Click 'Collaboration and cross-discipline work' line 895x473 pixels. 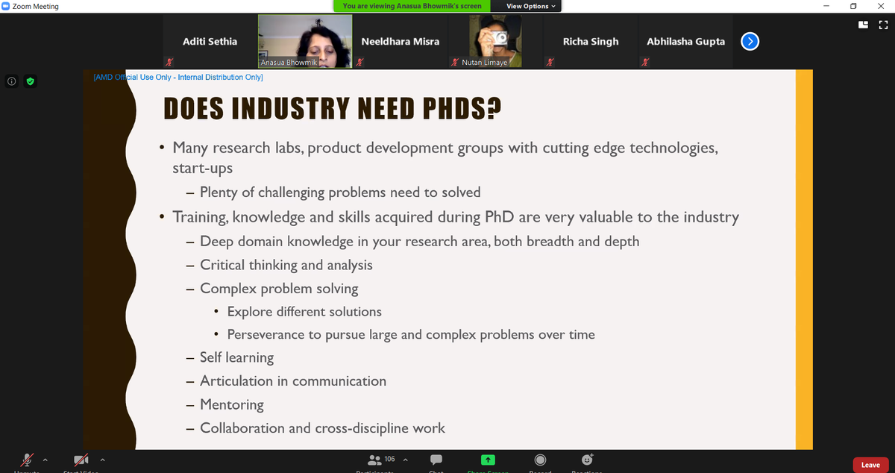[322, 428]
